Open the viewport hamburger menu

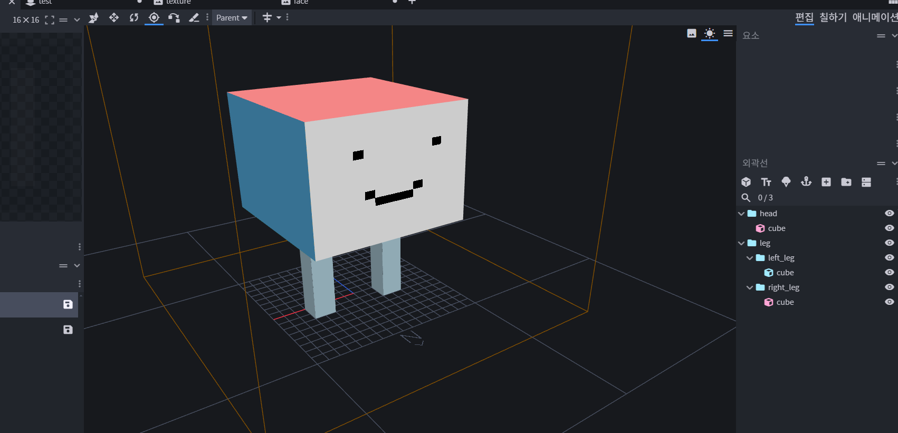coord(728,34)
